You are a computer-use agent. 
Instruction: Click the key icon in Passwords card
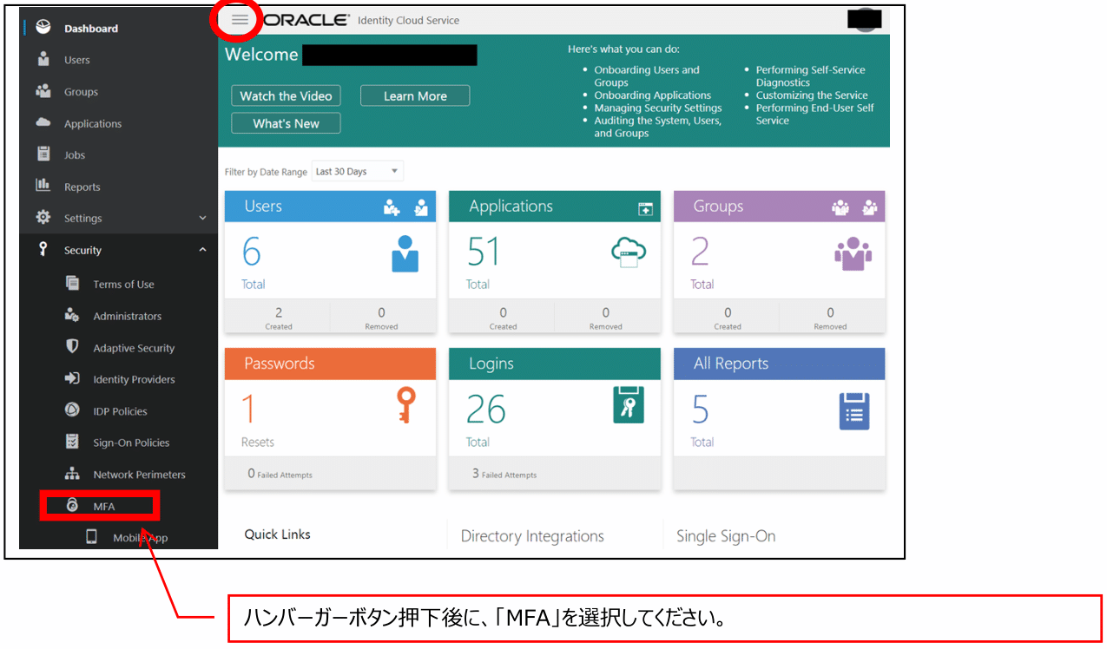click(405, 404)
